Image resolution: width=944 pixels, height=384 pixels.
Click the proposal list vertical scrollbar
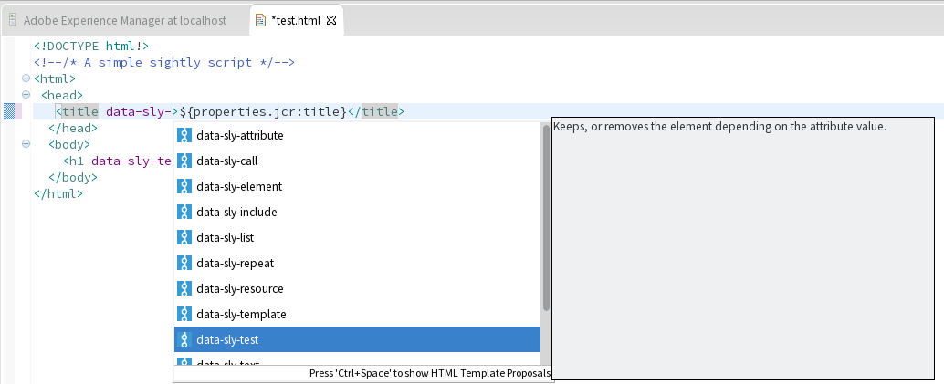click(546, 219)
